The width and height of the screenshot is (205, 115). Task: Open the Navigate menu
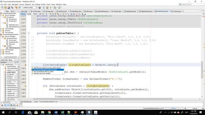[15, 4]
